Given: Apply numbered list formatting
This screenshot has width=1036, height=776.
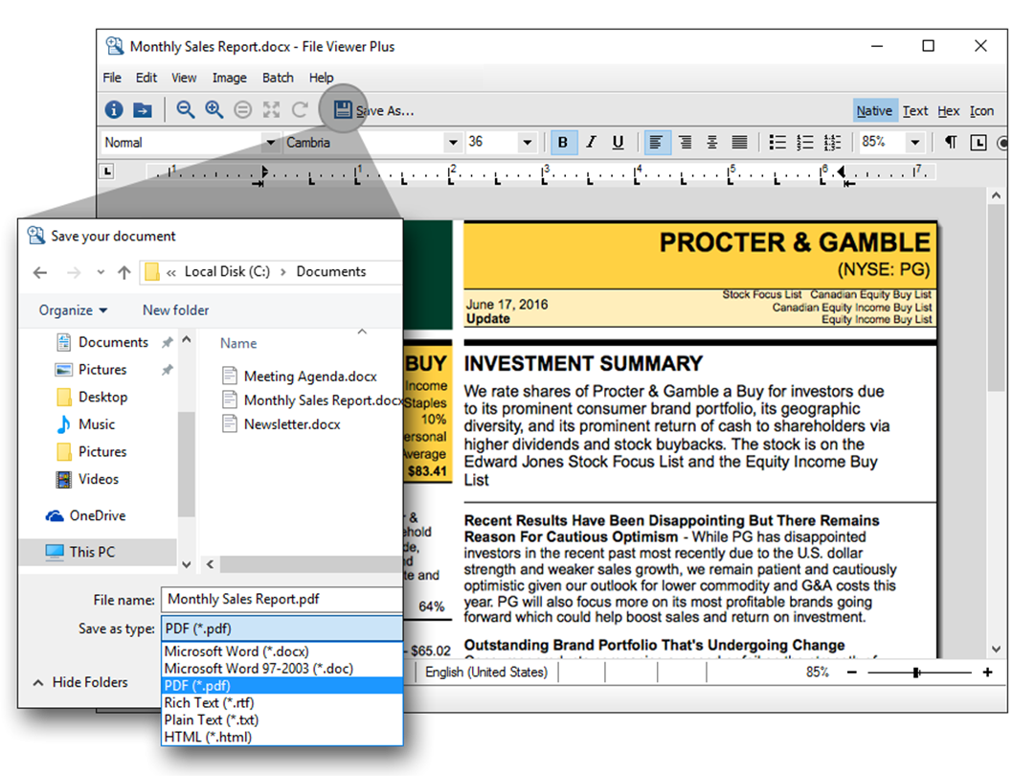Looking at the screenshot, I should [804, 142].
